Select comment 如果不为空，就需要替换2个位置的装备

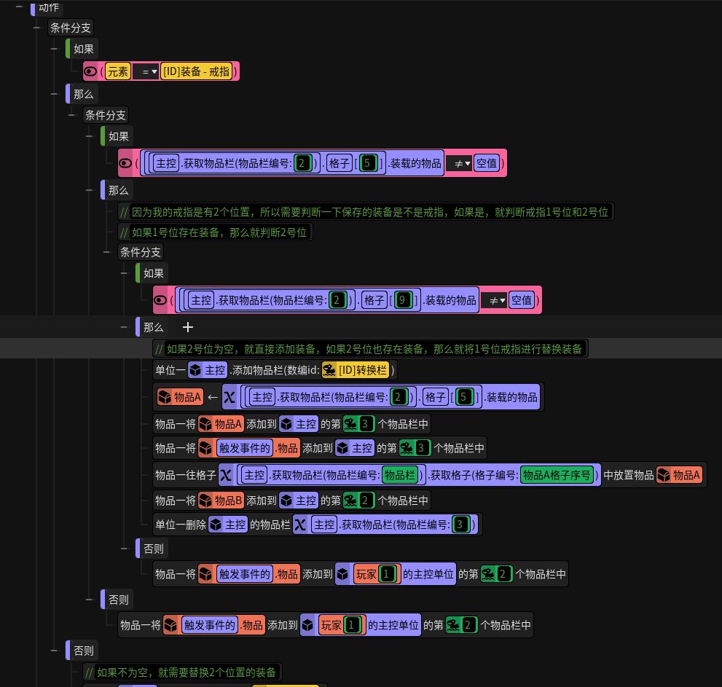[x=182, y=672]
